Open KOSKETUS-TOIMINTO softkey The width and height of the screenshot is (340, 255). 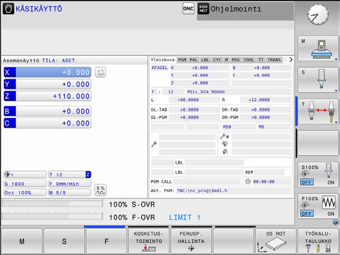coord(149,241)
